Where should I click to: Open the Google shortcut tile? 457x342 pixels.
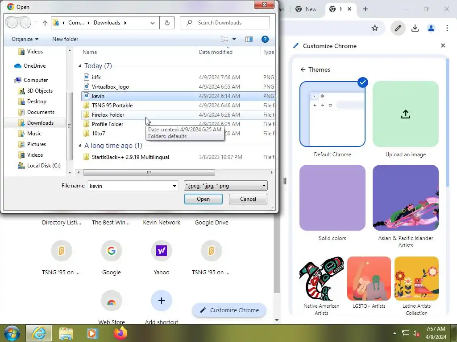point(111,251)
